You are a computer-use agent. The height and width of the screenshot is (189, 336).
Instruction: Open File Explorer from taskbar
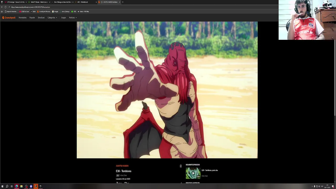pos(21,186)
